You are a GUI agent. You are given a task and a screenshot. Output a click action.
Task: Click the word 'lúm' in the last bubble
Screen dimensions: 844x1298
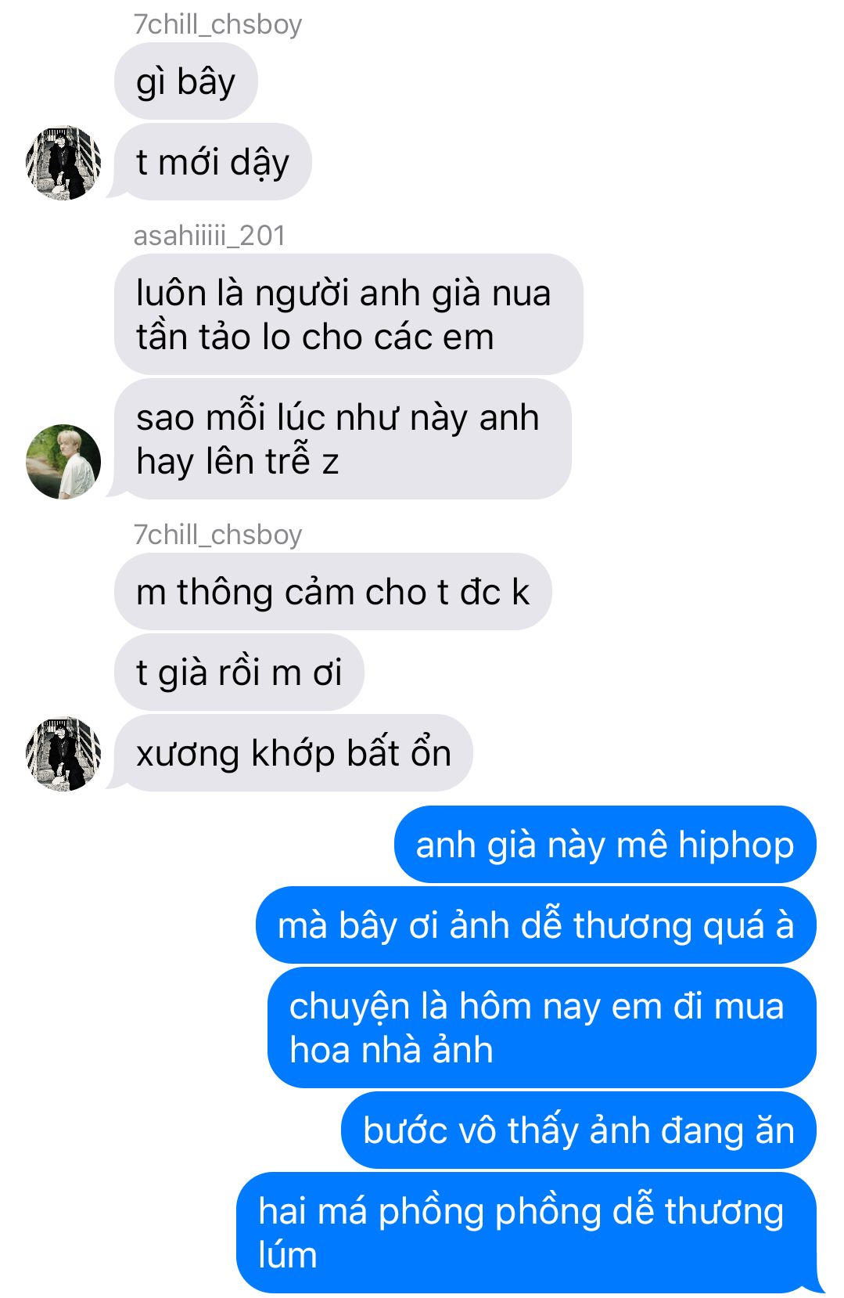pyautogui.click(x=288, y=1256)
